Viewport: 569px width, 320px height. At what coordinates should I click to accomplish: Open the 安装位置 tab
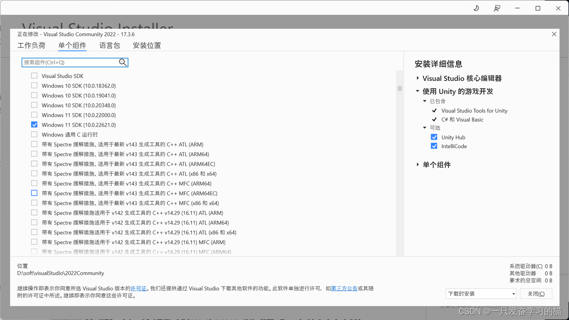point(147,45)
